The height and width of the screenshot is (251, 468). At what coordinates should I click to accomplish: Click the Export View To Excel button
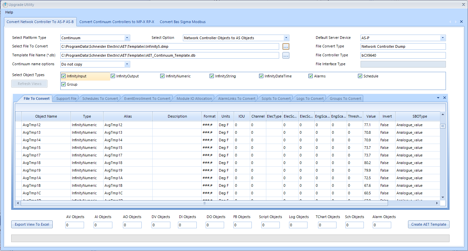pyautogui.click(x=32, y=224)
